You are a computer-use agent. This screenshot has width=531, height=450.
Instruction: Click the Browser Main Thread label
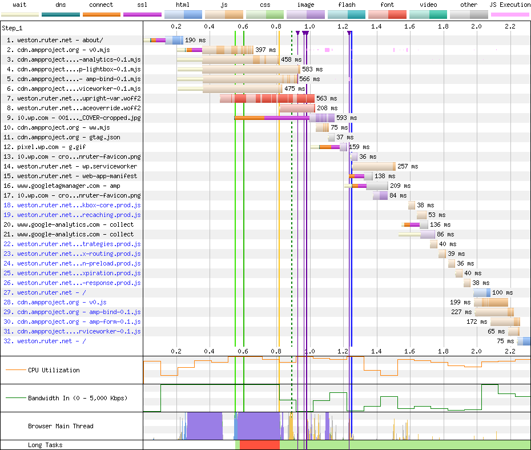point(61,426)
